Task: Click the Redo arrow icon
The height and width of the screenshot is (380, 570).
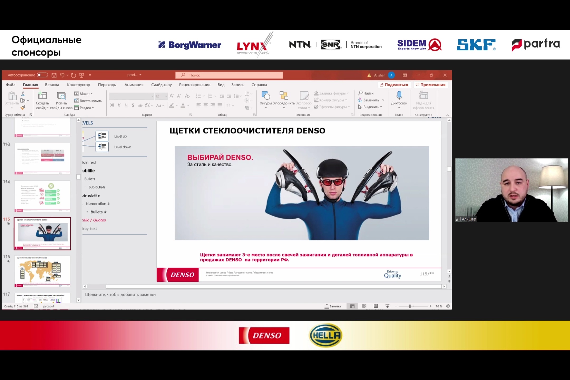Action: (x=73, y=75)
